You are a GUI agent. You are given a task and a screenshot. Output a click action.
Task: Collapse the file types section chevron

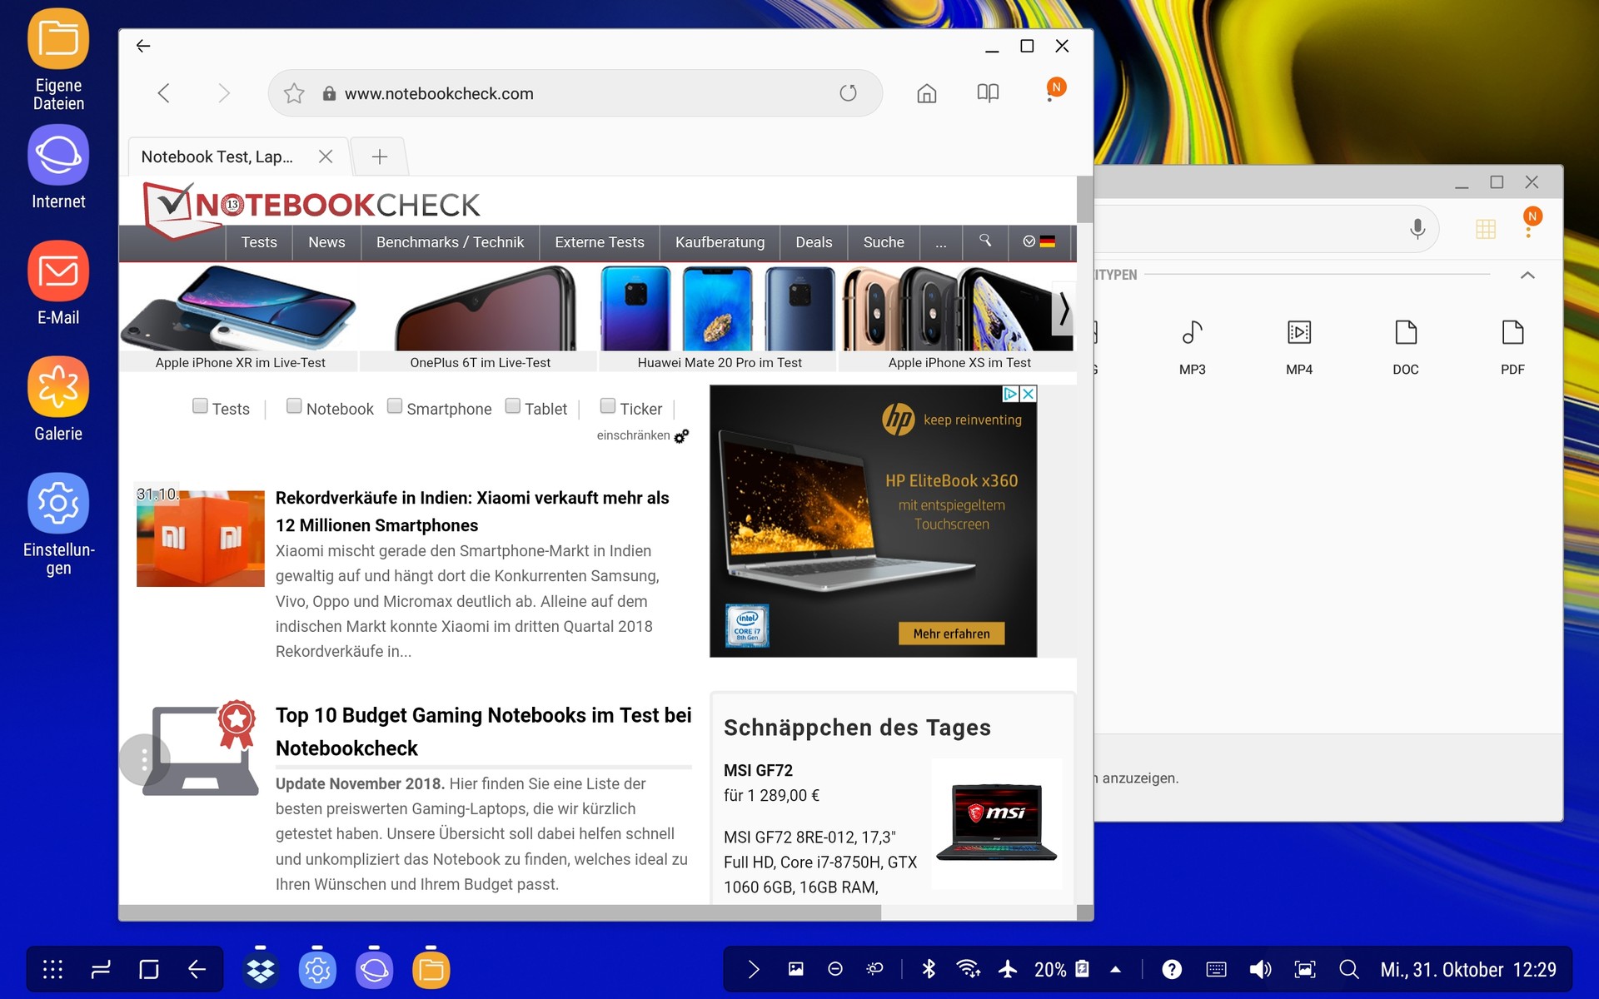tap(1527, 275)
